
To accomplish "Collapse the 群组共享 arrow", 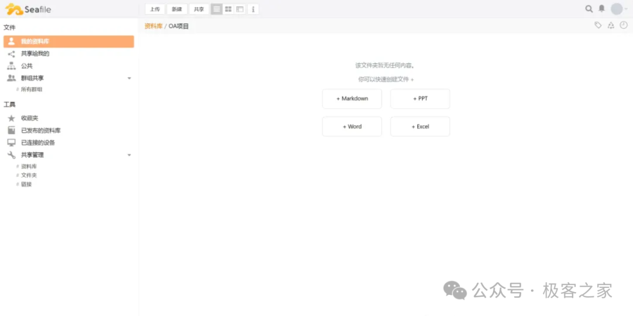I will (129, 78).
